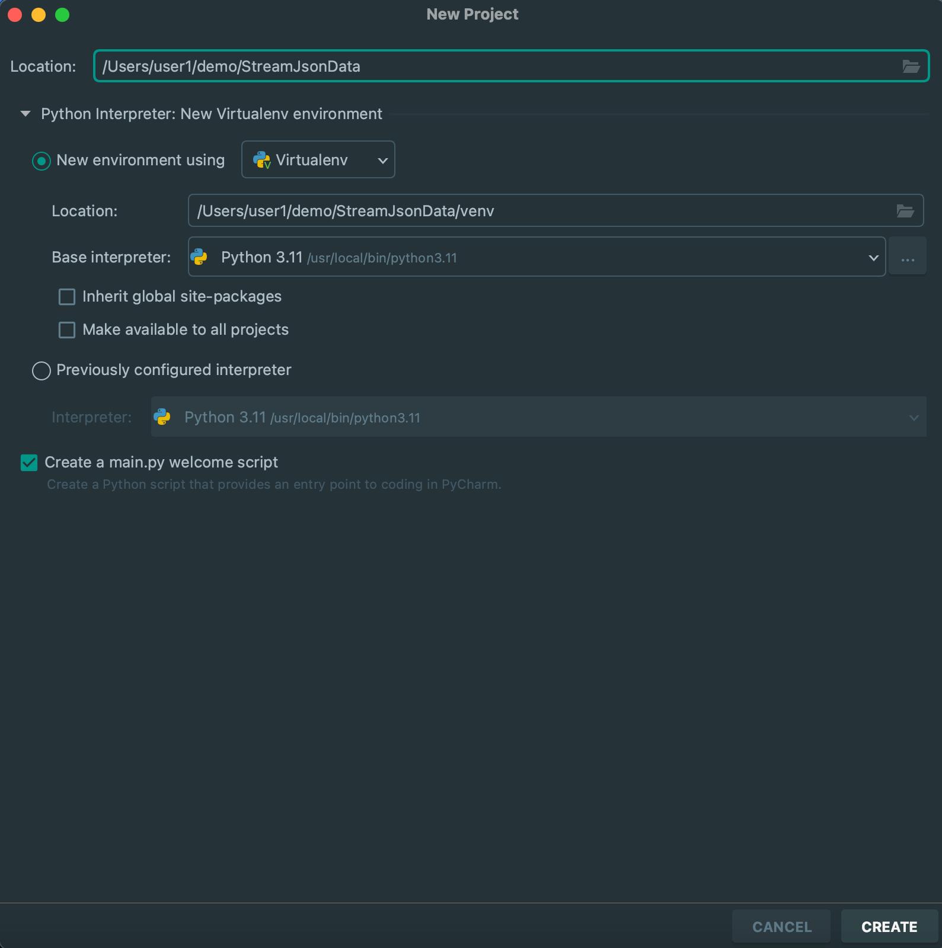
Task: Click the green maximize window button
Action: [x=62, y=15]
